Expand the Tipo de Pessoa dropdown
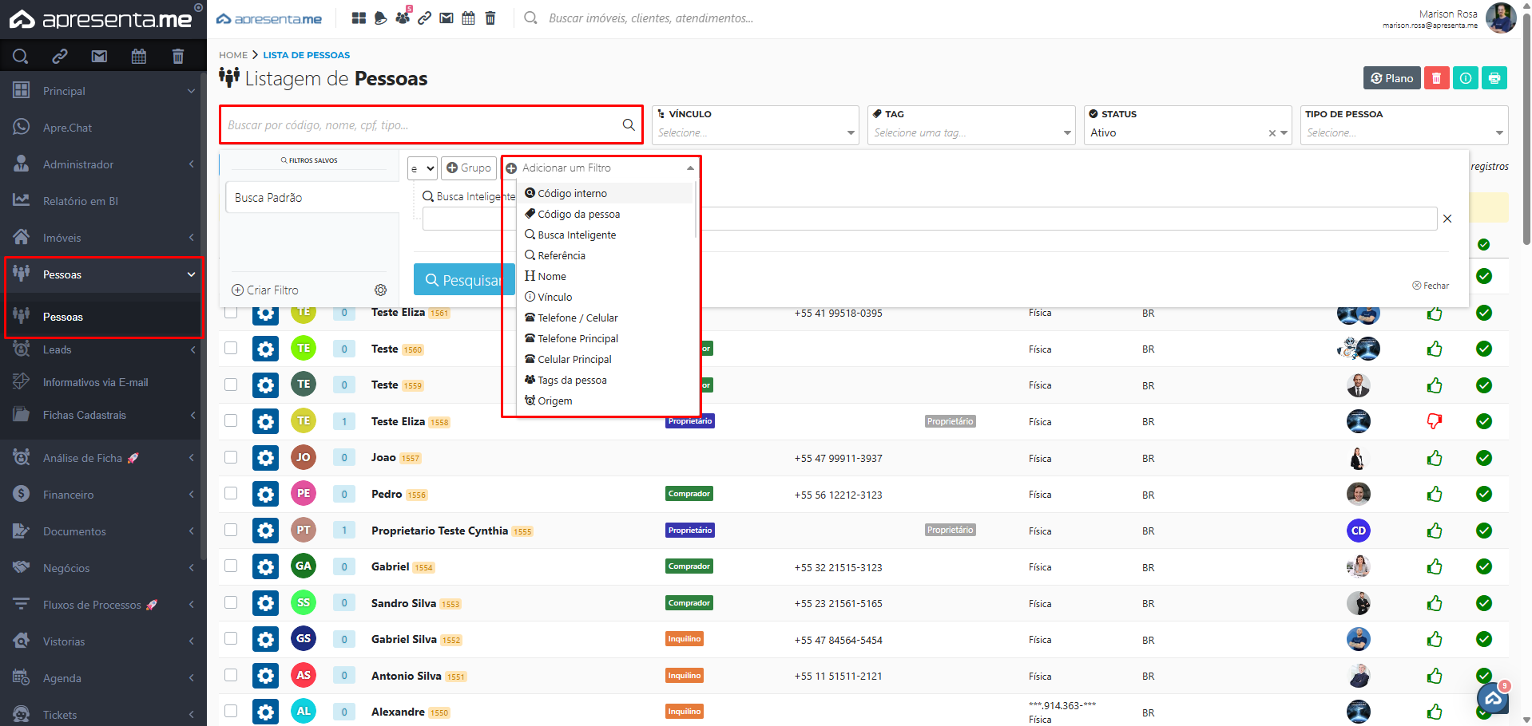The image size is (1532, 726). point(1403,132)
